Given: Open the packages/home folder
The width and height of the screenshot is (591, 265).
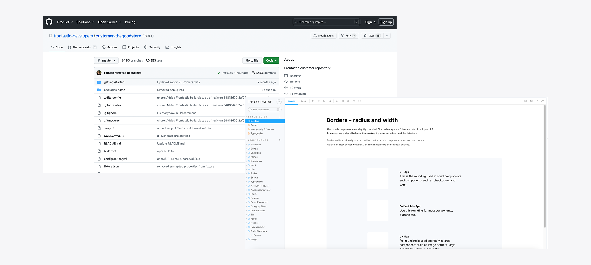Looking at the screenshot, I should 114,90.
